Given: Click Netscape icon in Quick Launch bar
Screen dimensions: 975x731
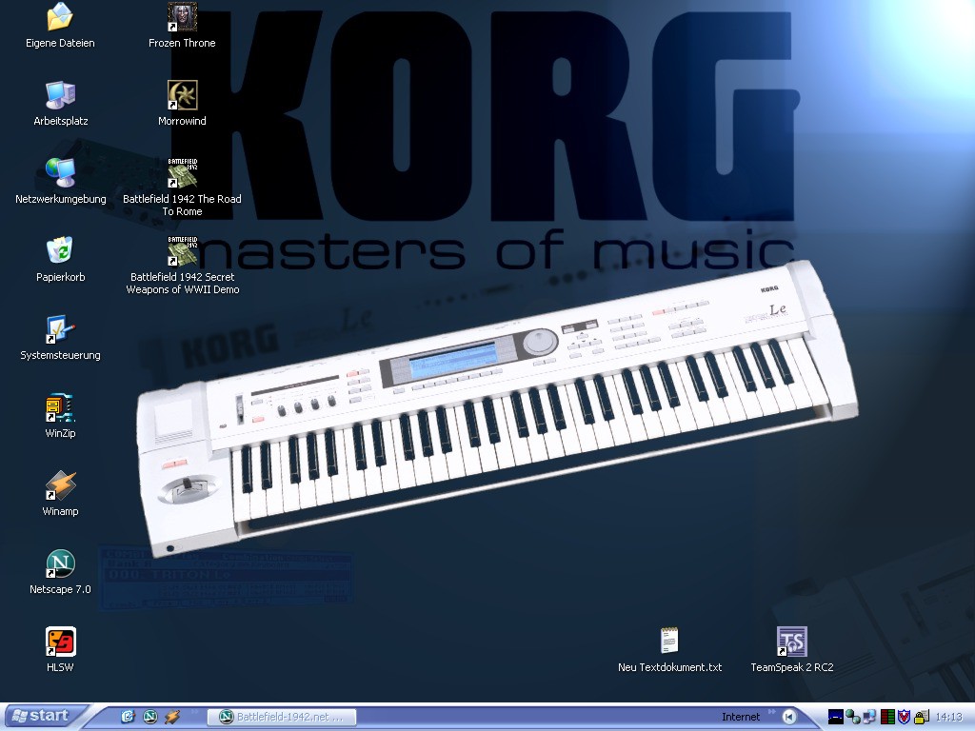Looking at the screenshot, I should (149, 717).
